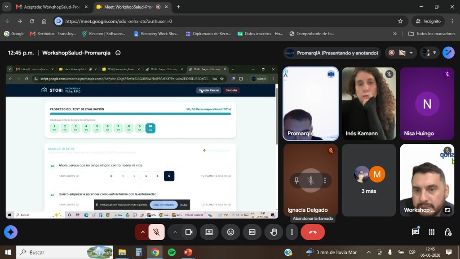Open the Reservo Software bookmark

[x=104, y=33]
